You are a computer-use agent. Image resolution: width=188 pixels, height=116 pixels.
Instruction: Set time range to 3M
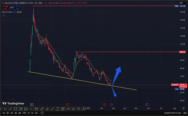click(15, 113)
